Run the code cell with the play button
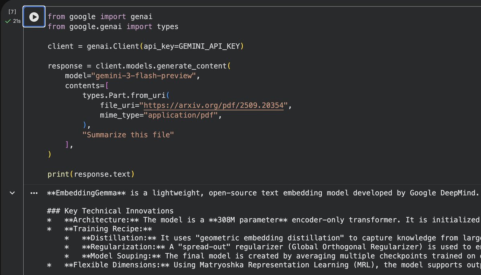481x275 pixels. pos(34,17)
